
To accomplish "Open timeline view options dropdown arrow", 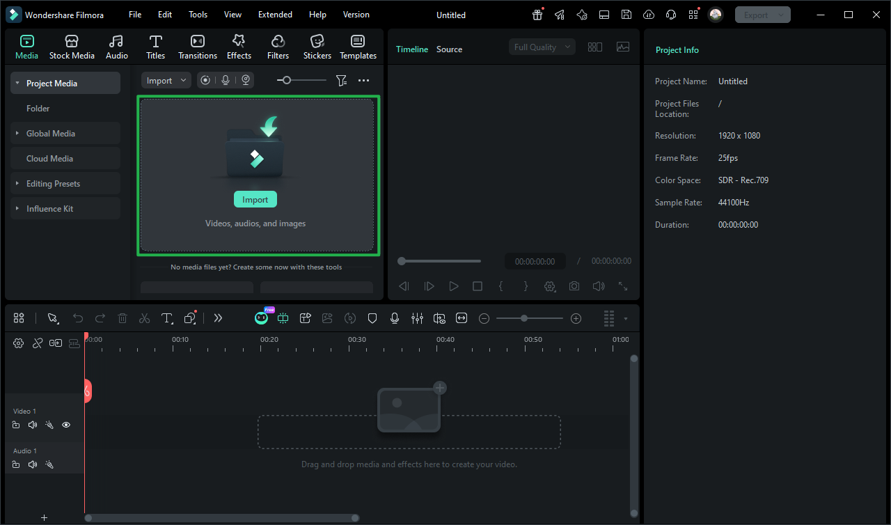I will (626, 319).
